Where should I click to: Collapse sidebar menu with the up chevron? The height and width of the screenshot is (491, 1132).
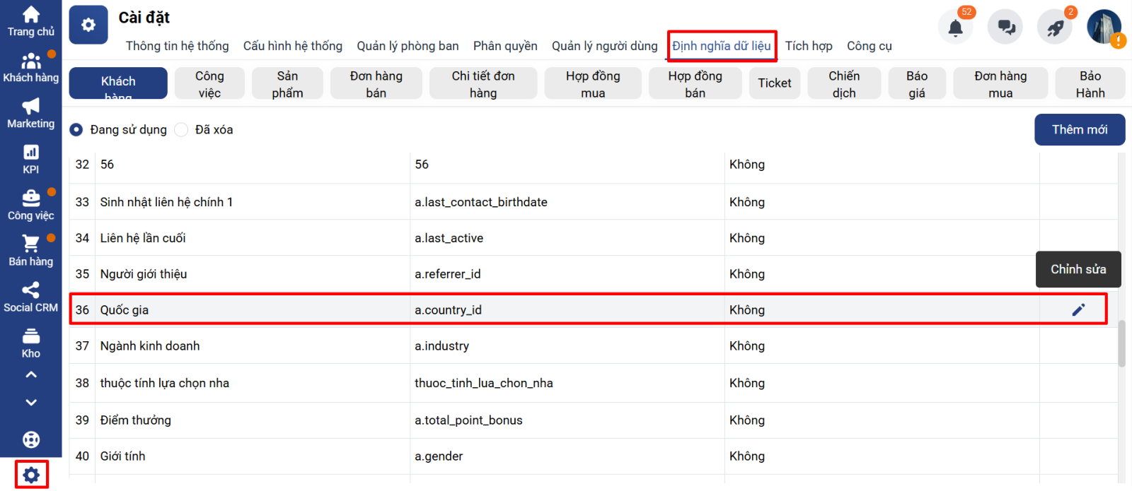point(31,374)
